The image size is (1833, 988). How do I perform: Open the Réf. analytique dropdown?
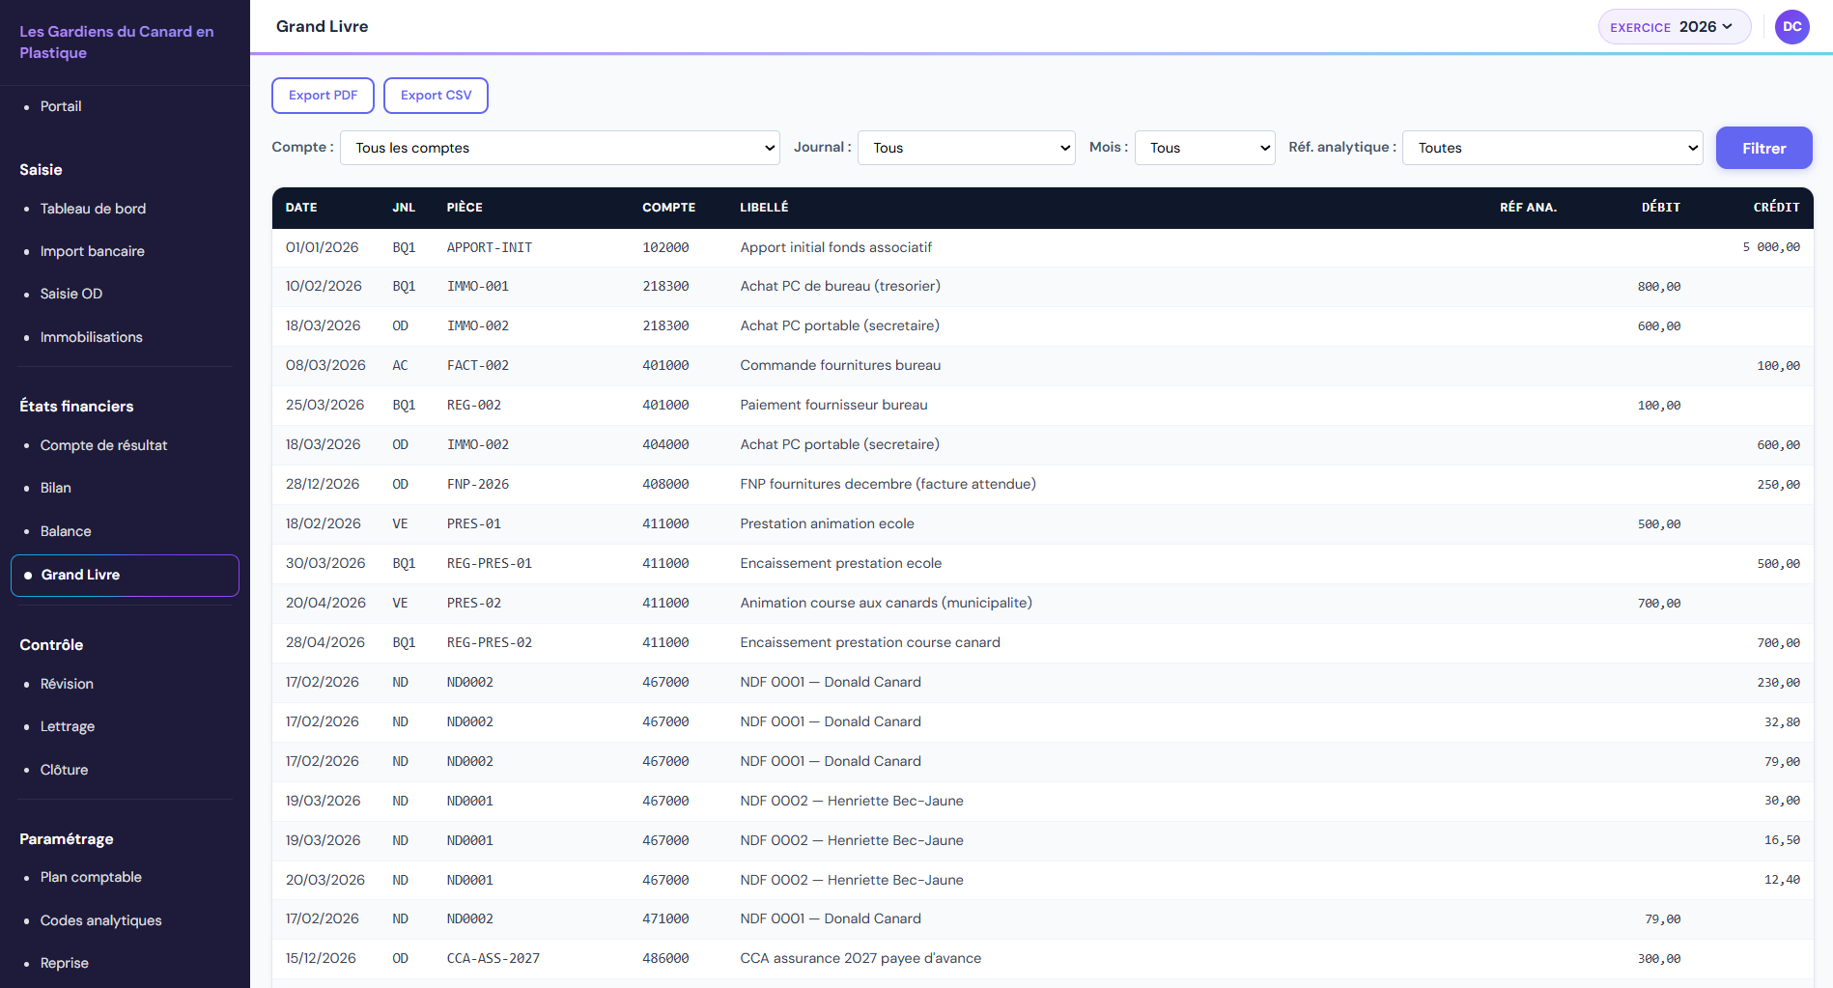pos(1552,148)
